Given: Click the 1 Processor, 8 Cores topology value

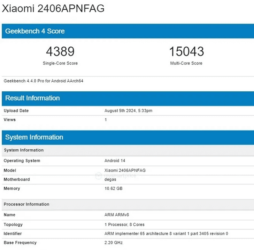Looking at the screenshot, I should click(x=124, y=225).
